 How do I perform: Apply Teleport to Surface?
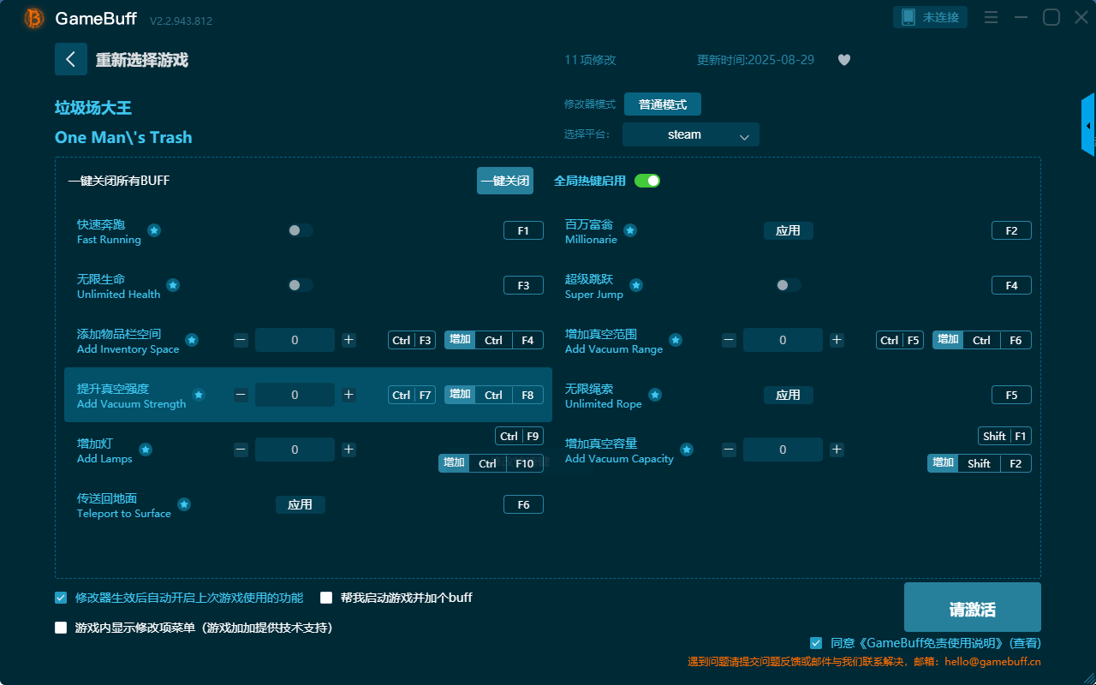301,504
